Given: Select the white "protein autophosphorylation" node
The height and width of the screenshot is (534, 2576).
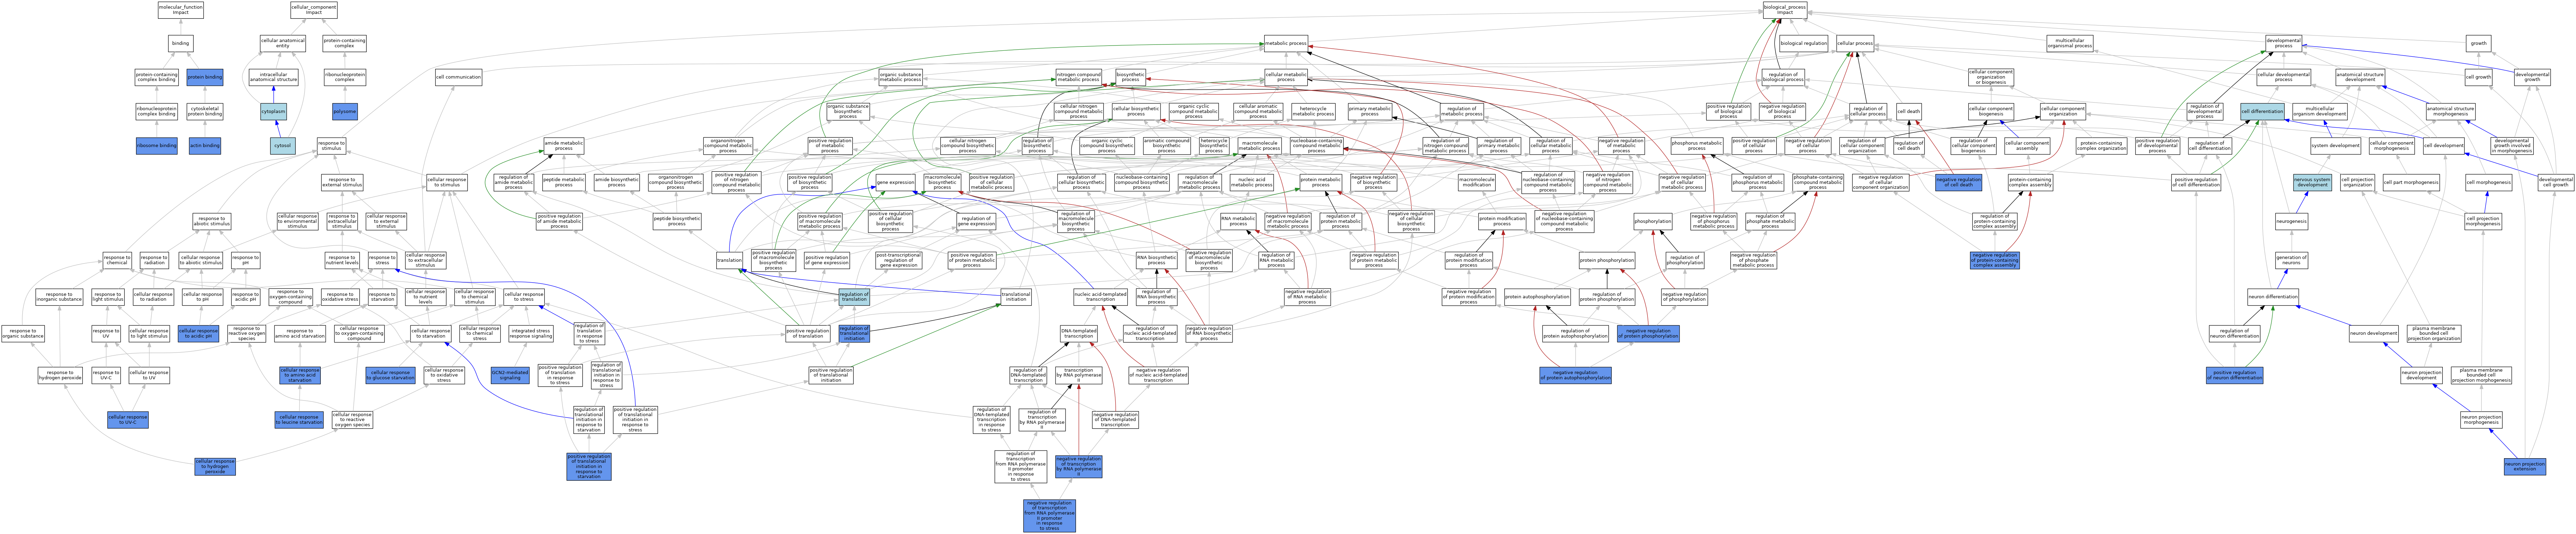Looking at the screenshot, I should coord(1537,297).
